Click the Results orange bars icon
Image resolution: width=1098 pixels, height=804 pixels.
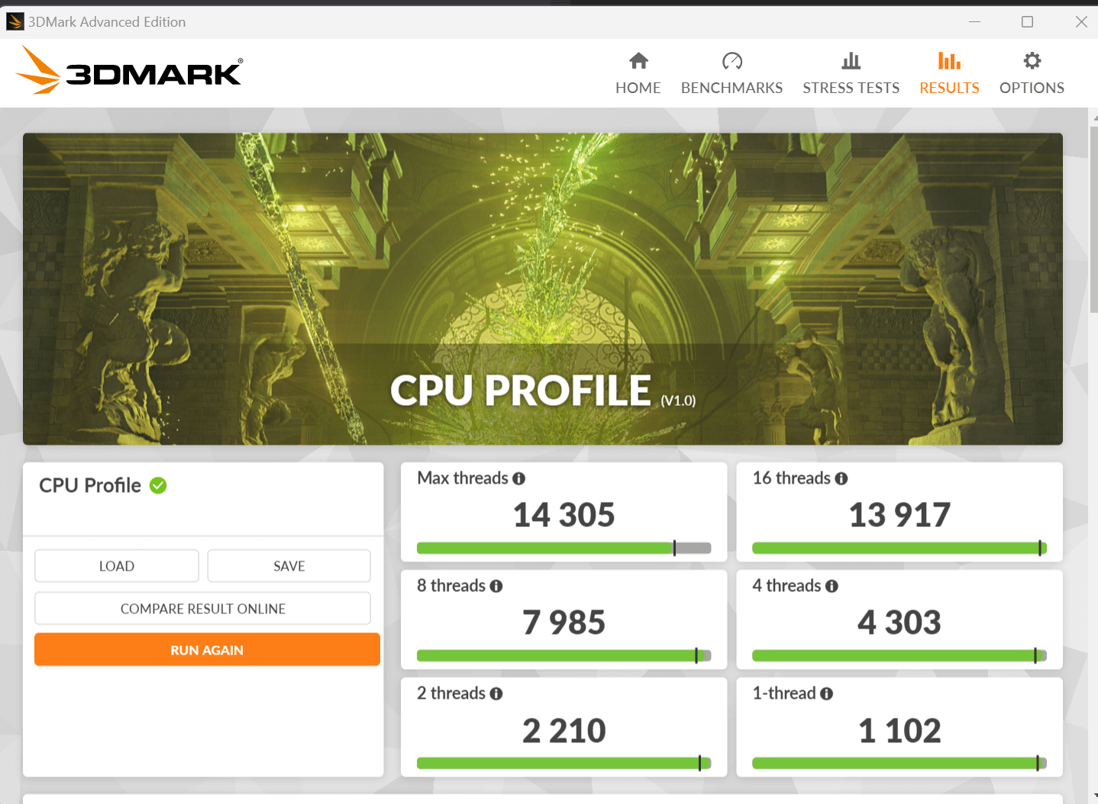(x=949, y=60)
